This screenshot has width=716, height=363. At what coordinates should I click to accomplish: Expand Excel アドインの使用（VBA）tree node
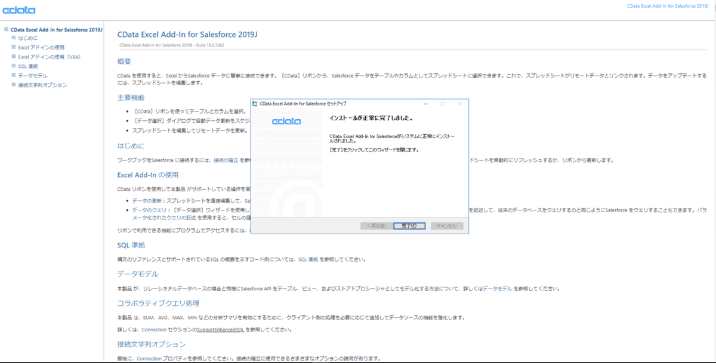point(13,57)
